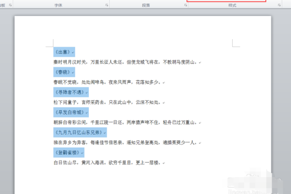Click the highlighted title 《登鹳雀楼》
This screenshot has width=291, height=194.
tap(67, 152)
